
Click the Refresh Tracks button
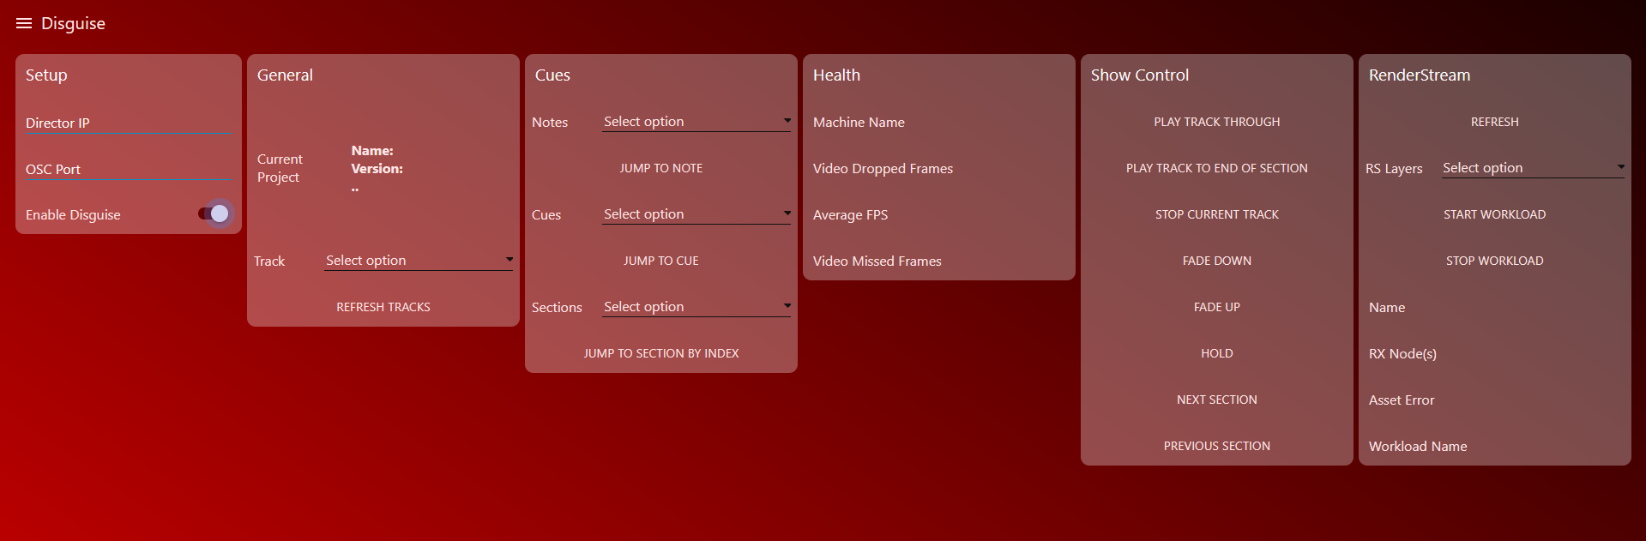click(383, 307)
